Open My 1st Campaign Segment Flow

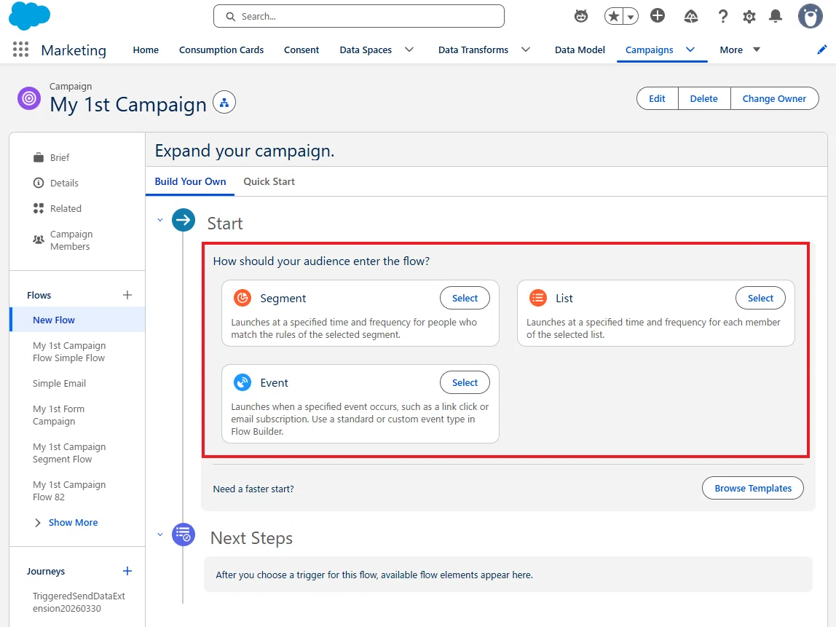pos(69,453)
